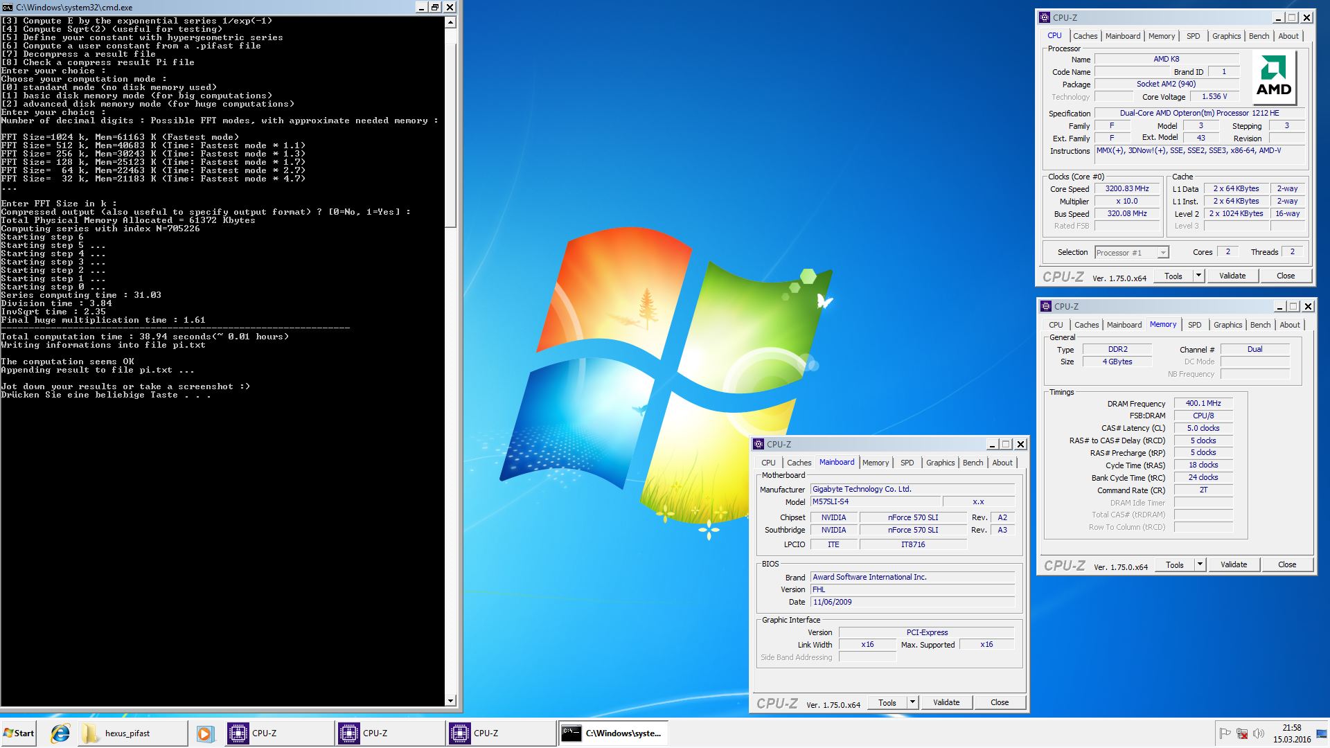Click the taskbar clock showing 21:58
The width and height of the screenshot is (1330, 748).
(1292, 733)
